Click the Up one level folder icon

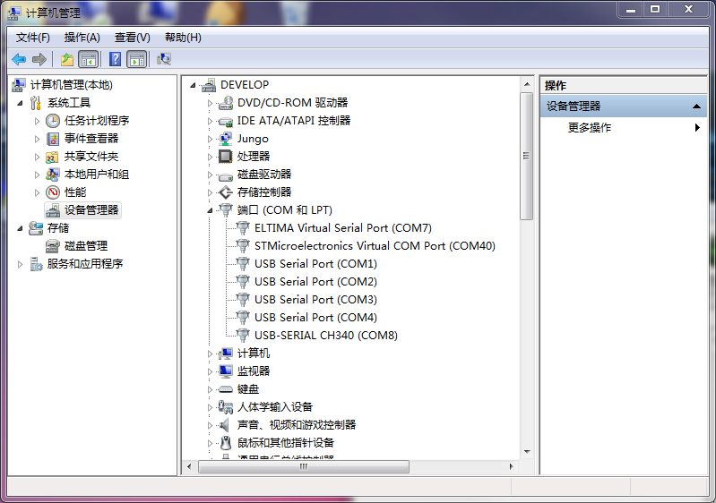tap(67, 59)
